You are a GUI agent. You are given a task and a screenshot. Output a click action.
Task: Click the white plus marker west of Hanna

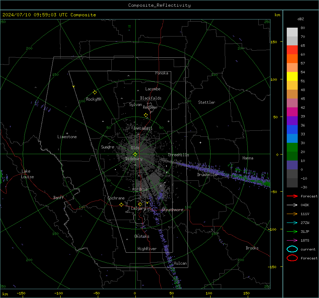(200, 142)
